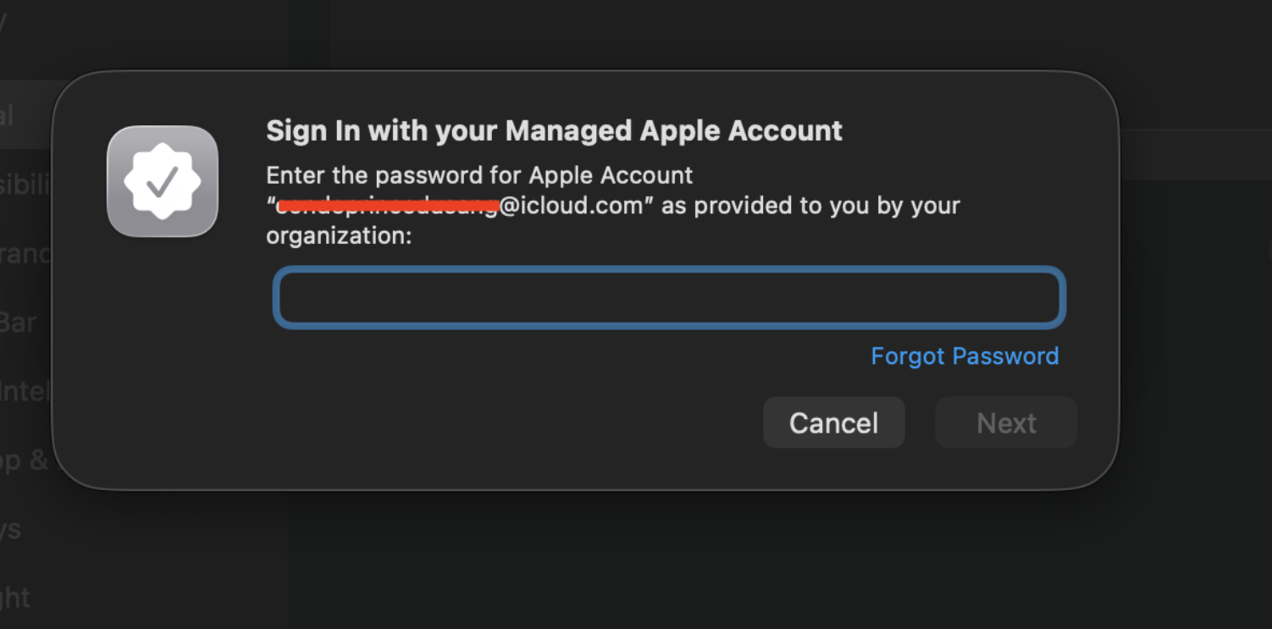Click the Next button to continue sign-in
Screen dimensions: 1272x629
pos(1005,422)
